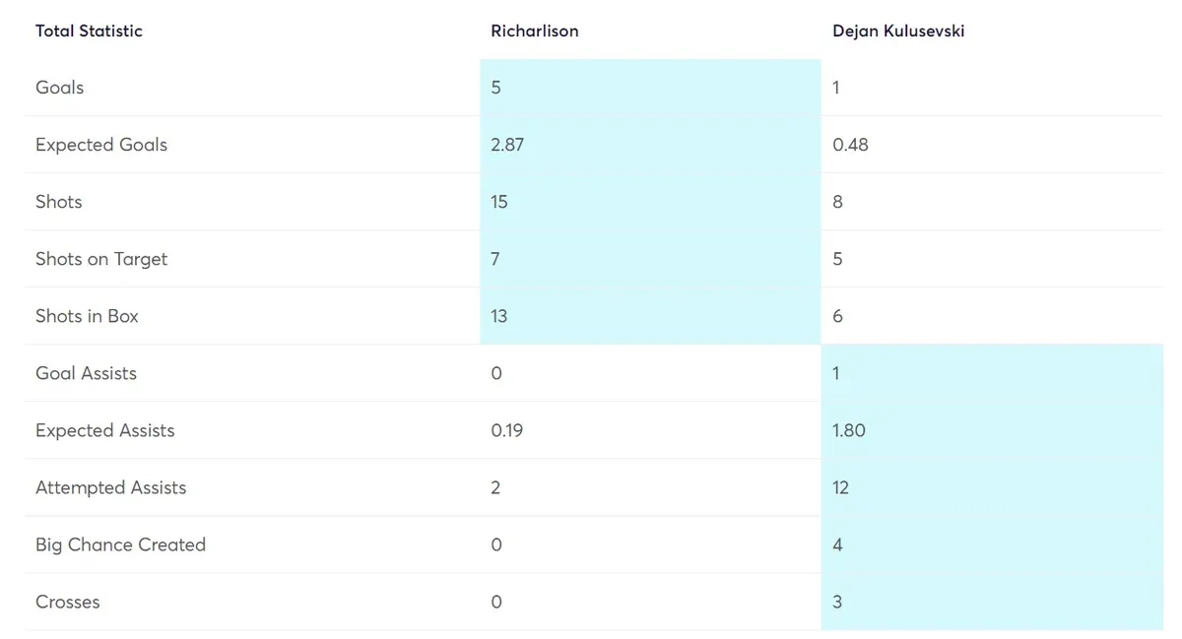1182x639 pixels.
Task: Click Richarlison's Shots in Box value 13
Action: pos(498,316)
